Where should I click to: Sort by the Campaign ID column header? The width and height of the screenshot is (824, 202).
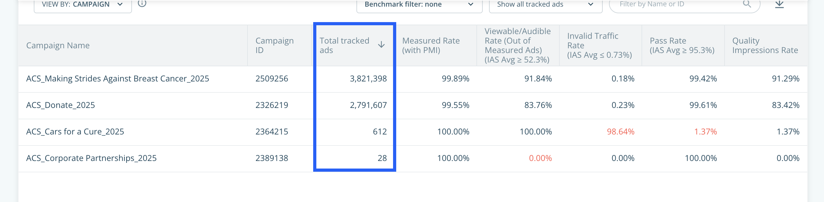(274, 45)
